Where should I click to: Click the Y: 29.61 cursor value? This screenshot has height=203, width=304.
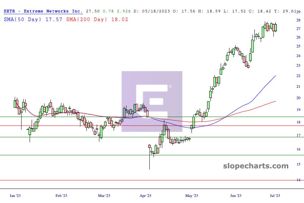click(x=285, y=11)
